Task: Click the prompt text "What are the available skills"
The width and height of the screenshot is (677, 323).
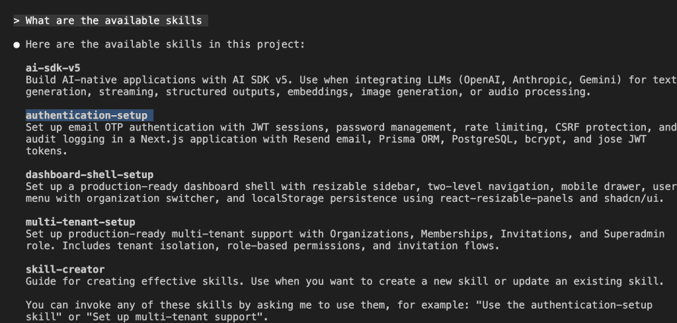Action: pos(114,21)
